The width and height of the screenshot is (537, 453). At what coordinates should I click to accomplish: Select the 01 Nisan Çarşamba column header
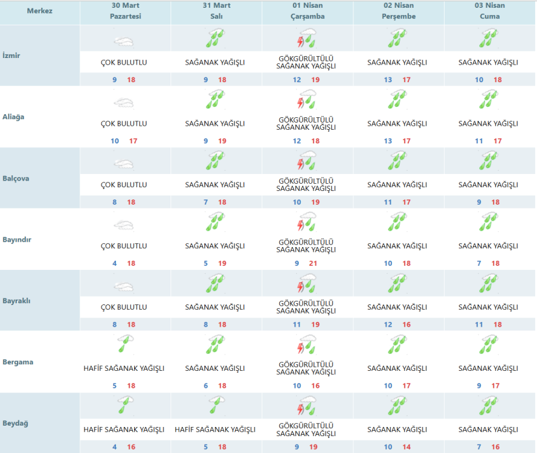click(306, 12)
